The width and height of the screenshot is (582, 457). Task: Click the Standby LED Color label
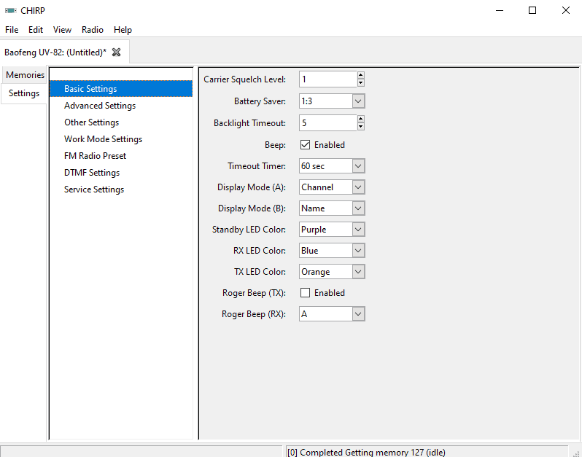pyautogui.click(x=249, y=230)
